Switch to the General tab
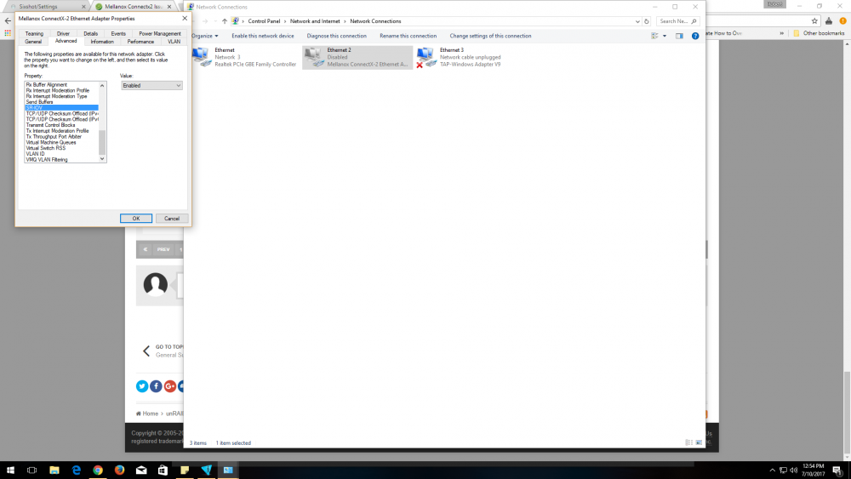The height and width of the screenshot is (479, 851). coord(32,41)
